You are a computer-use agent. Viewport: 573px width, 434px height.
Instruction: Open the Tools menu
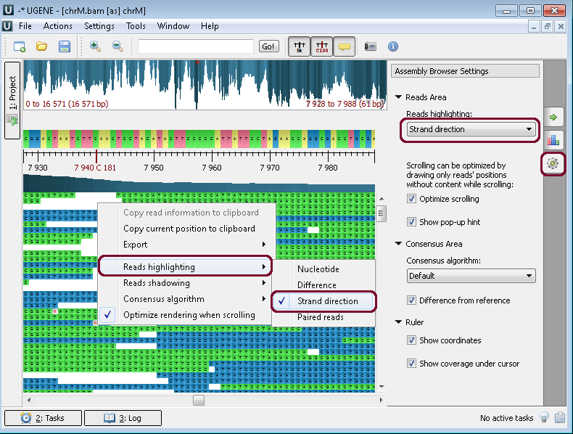pyautogui.click(x=136, y=26)
